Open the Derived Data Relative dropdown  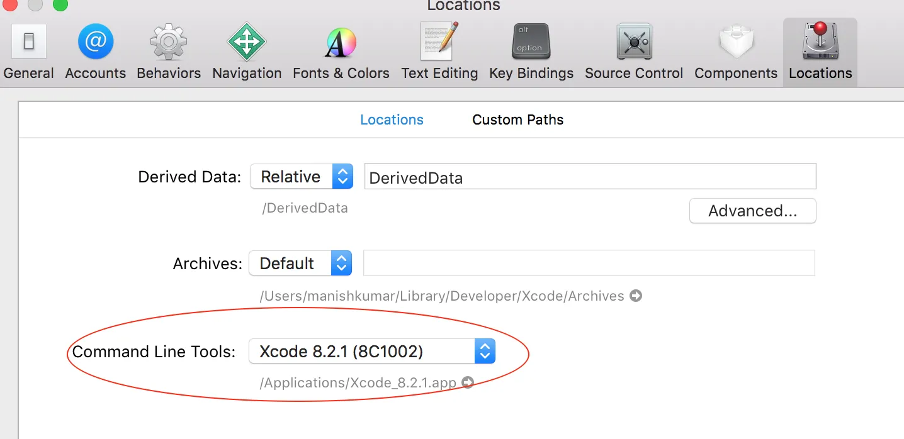pos(301,177)
